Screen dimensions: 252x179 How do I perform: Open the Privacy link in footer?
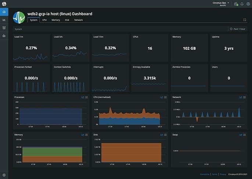tap(223, 174)
